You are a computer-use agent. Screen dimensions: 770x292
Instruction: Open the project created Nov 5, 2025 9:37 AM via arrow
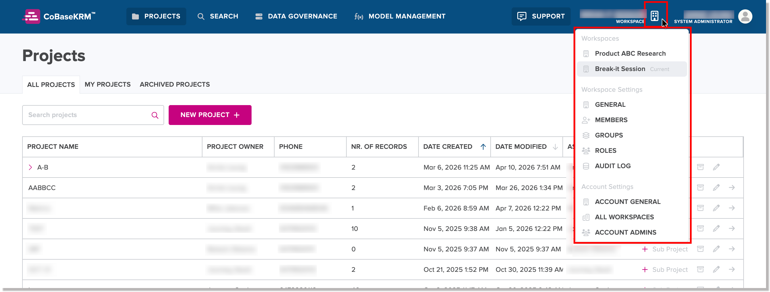pos(731,249)
